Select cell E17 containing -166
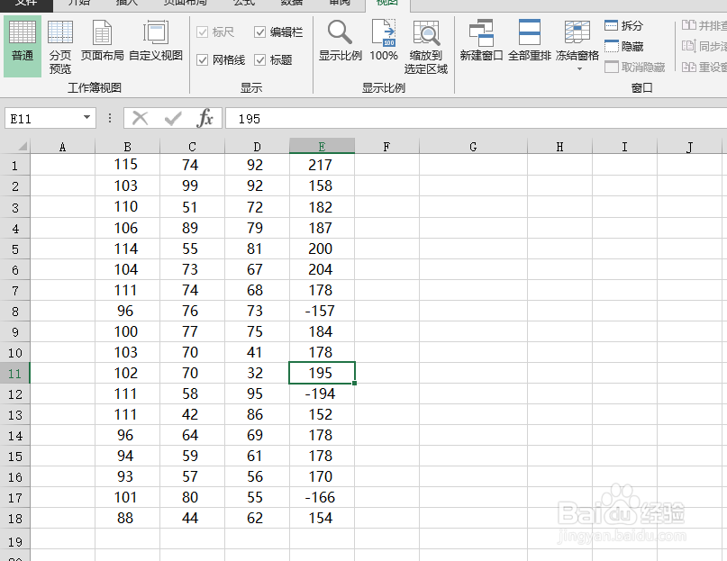Image resolution: width=727 pixels, height=561 pixels. [322, 497]
